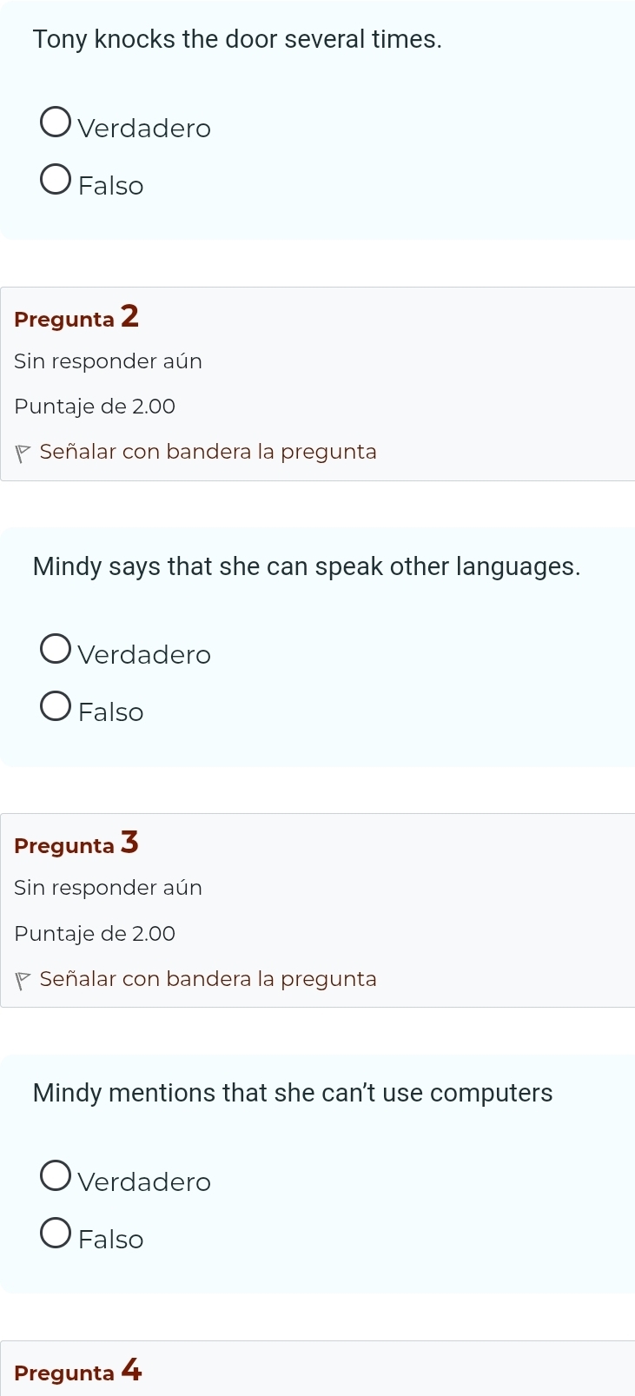Click the flag icon in Pregunta 2

click(x=23, y=453)
